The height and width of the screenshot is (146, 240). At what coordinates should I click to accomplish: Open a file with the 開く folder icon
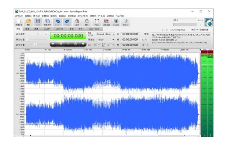coord(28,22)
